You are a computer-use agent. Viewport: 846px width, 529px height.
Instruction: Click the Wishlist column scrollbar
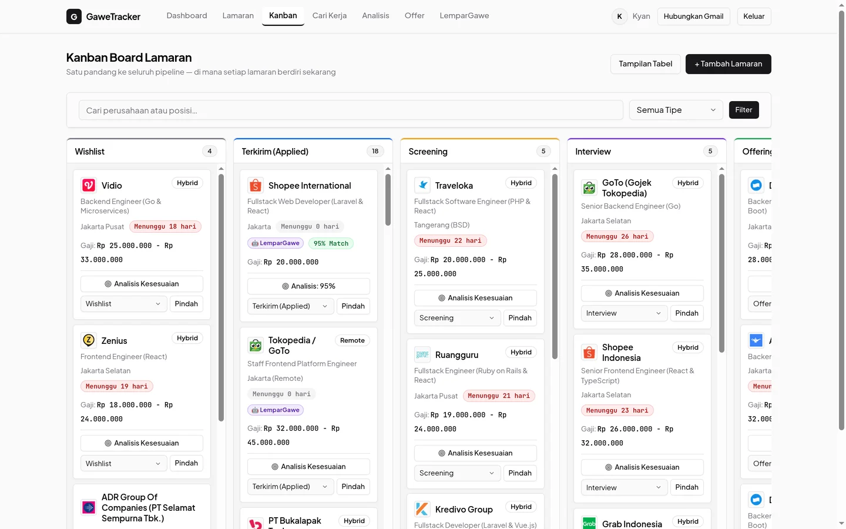pos(221,297)
